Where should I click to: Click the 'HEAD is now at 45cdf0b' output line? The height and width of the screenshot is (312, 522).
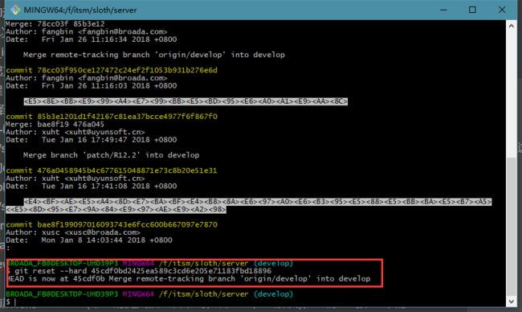pos(189,279)
